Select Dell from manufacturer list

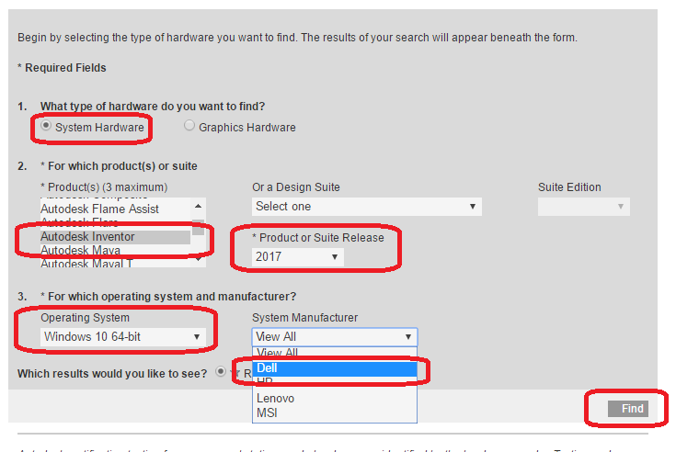(335, 368)
